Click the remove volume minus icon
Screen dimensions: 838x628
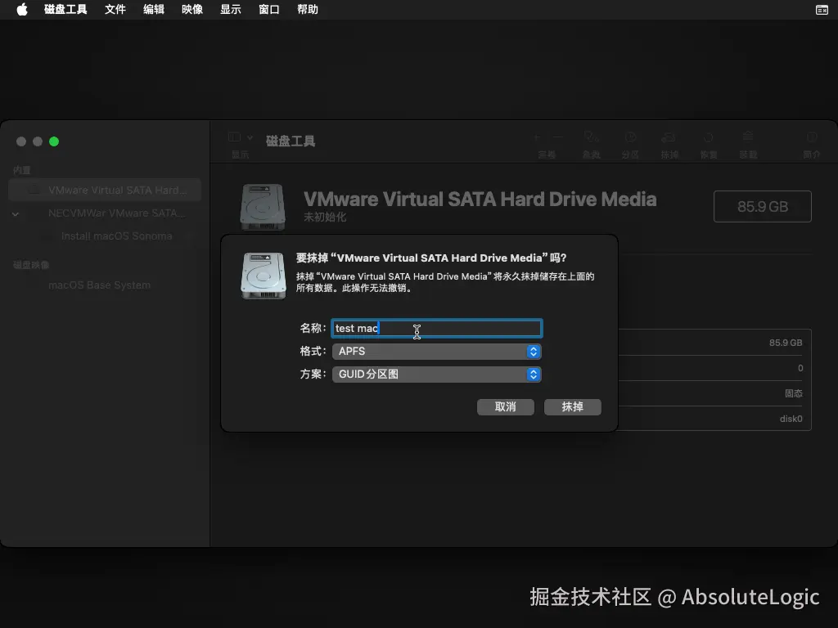[558, 137]
